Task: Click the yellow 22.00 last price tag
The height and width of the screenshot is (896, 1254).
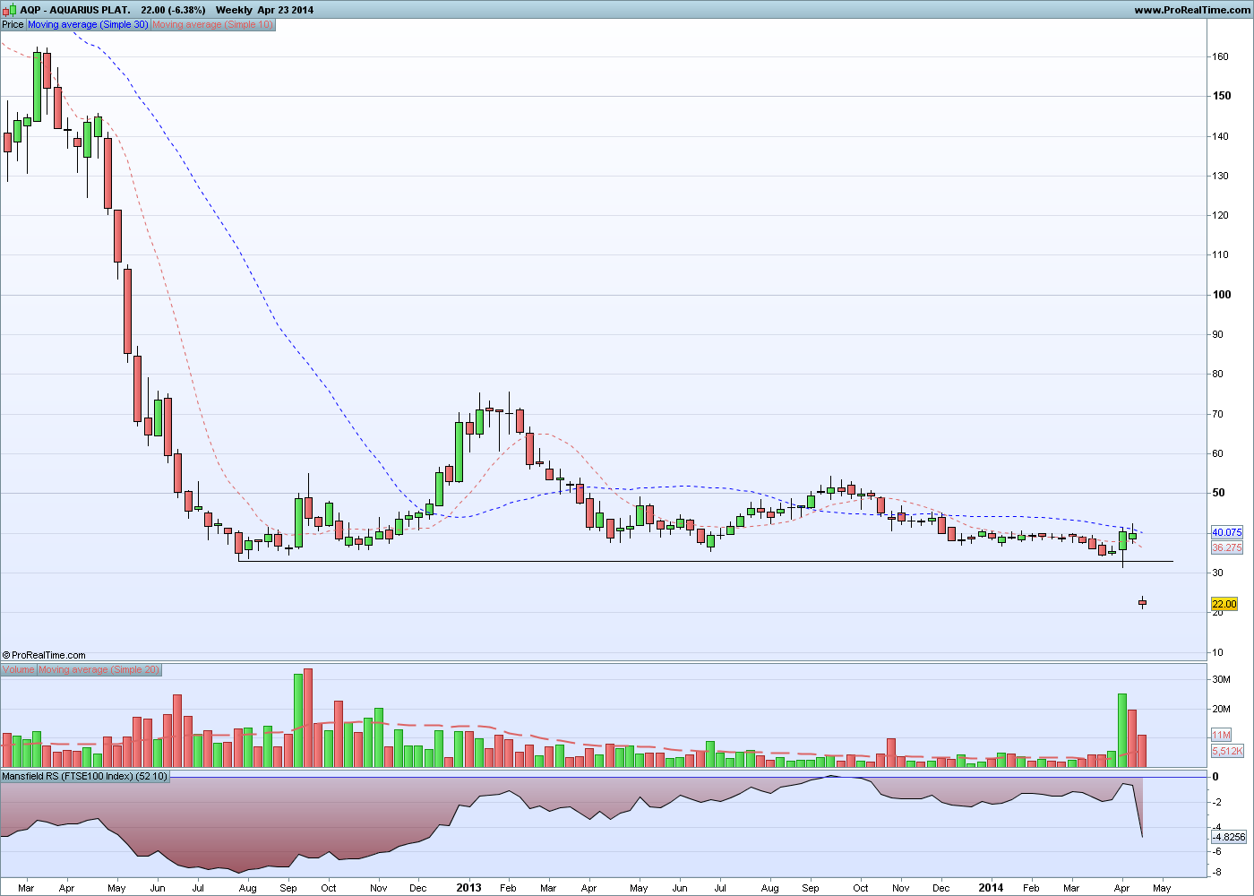Action: pyautogui.click(x=1224, y=604)
